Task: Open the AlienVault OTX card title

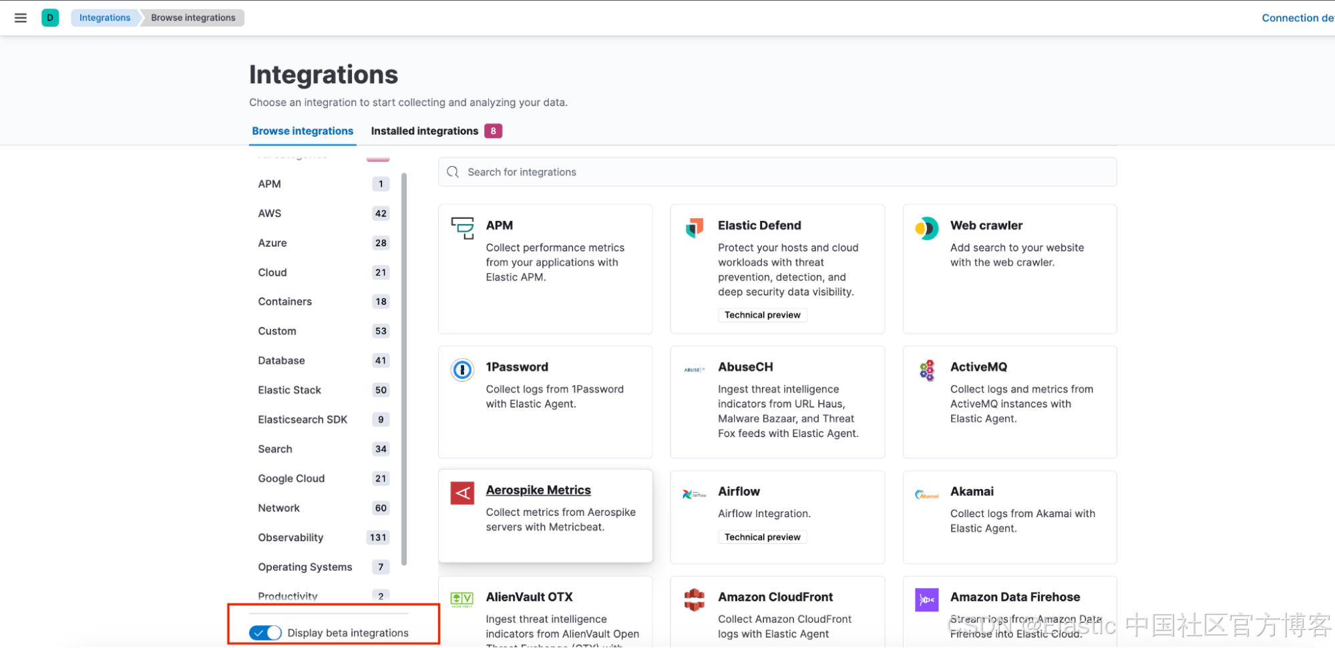Action: click(529, 597)
